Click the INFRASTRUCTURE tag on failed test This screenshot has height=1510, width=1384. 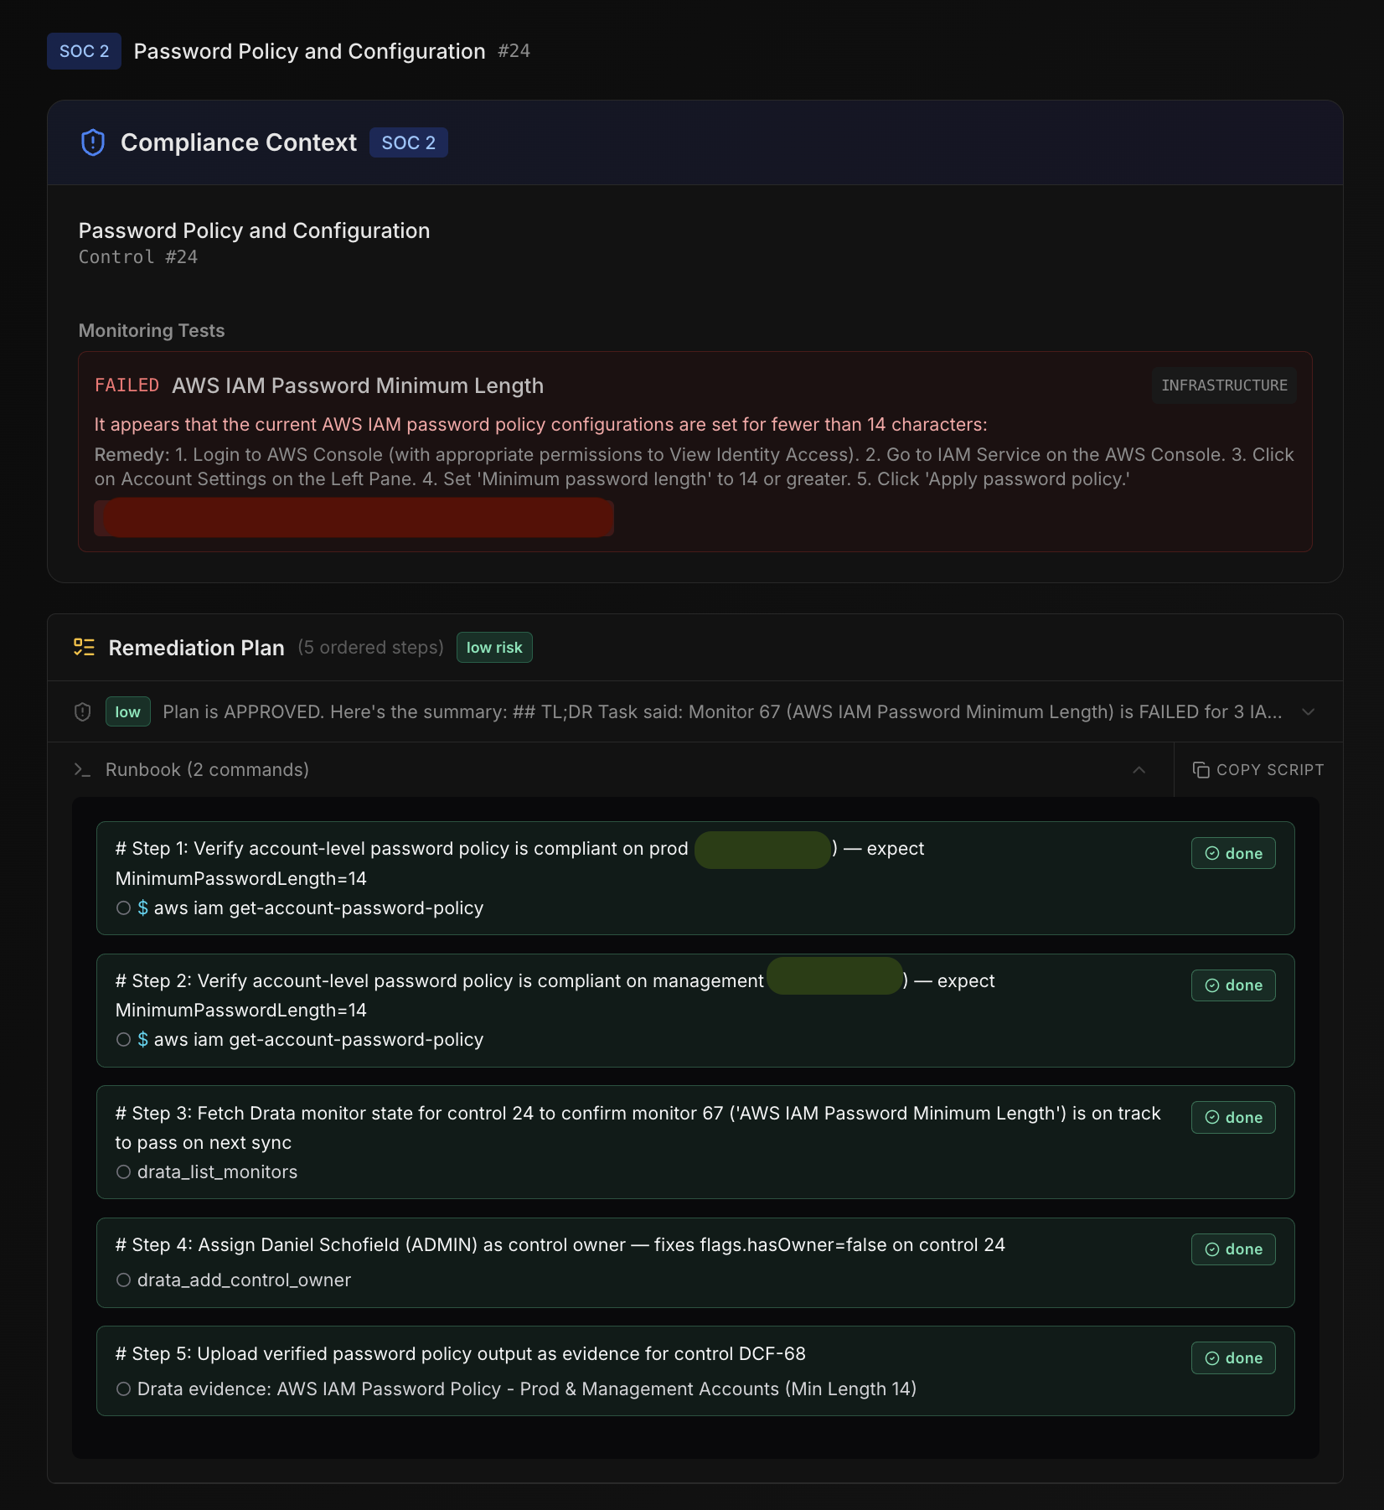1224,385
